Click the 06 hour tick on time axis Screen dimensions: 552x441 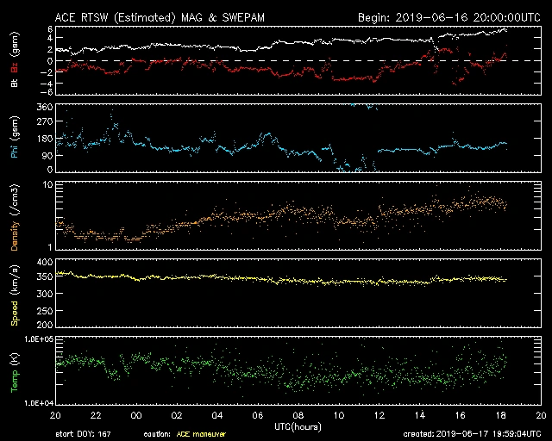click(x=258, y=414)
